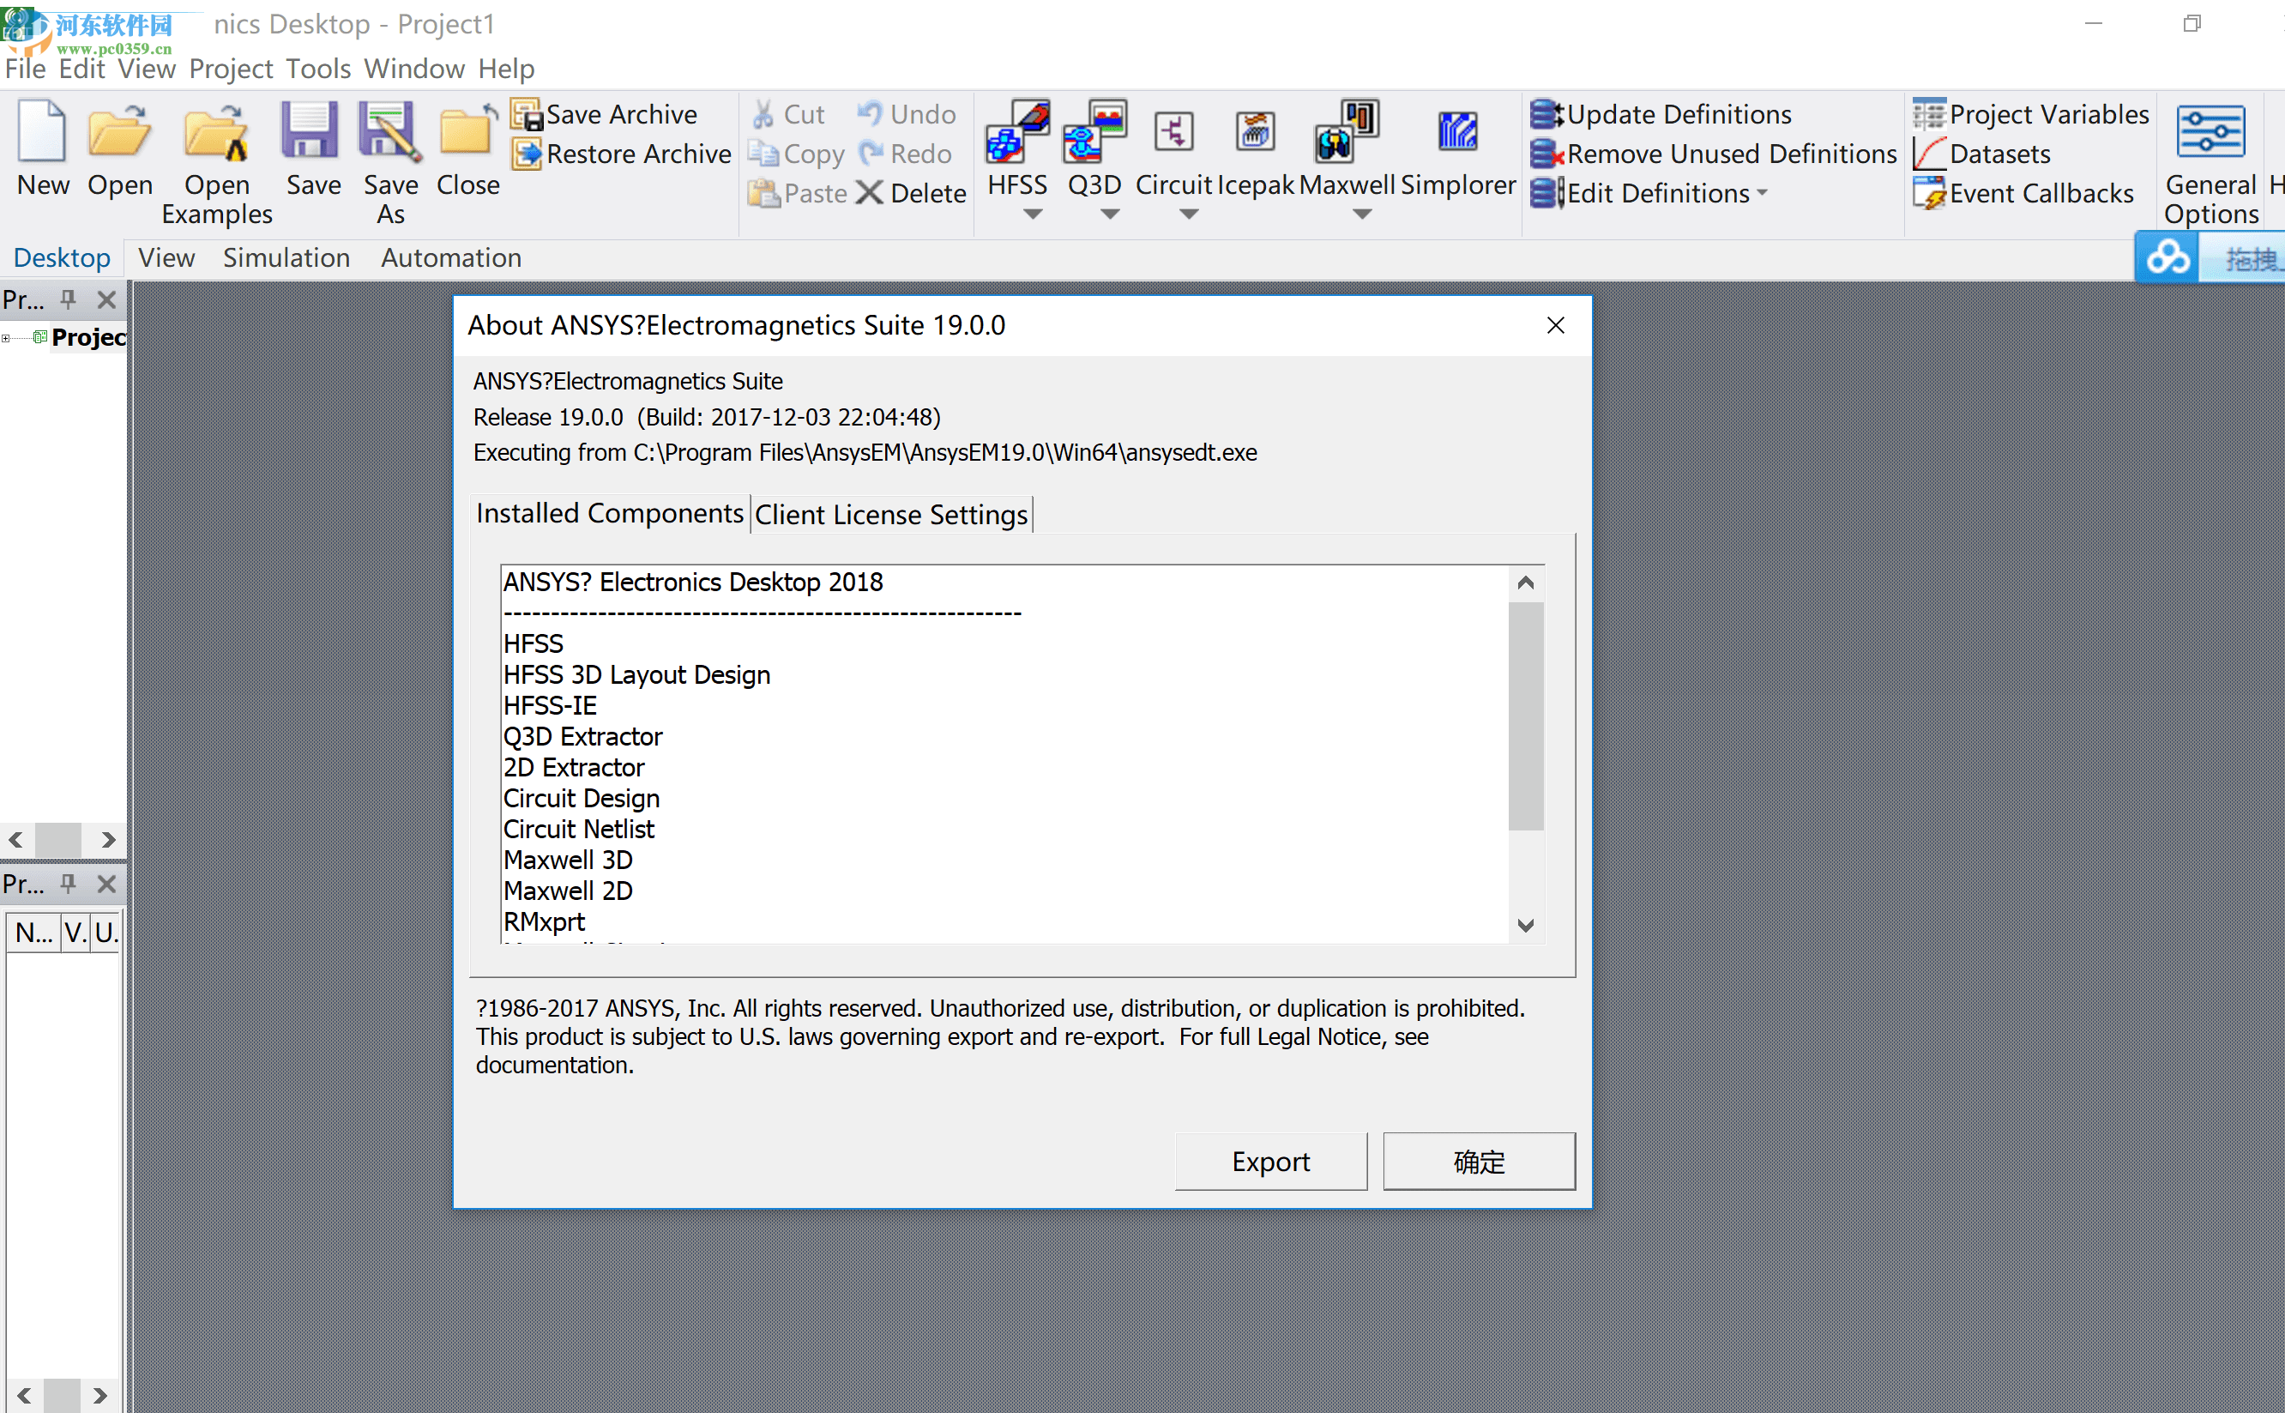Open the Maxwell design tool
2285x1413 pixels.
pos(1345,149)
